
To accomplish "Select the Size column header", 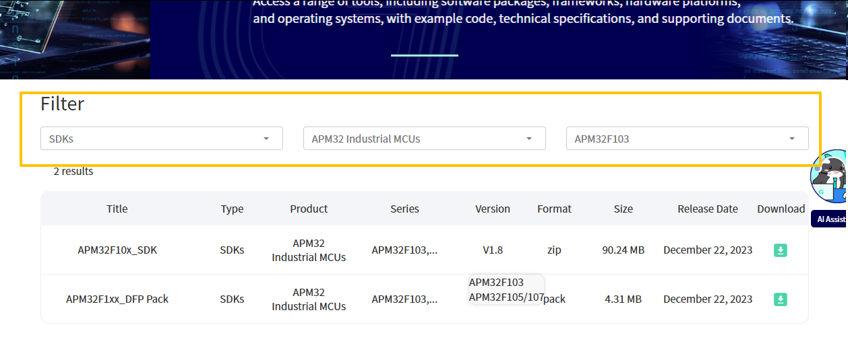I will coord(623,209).
